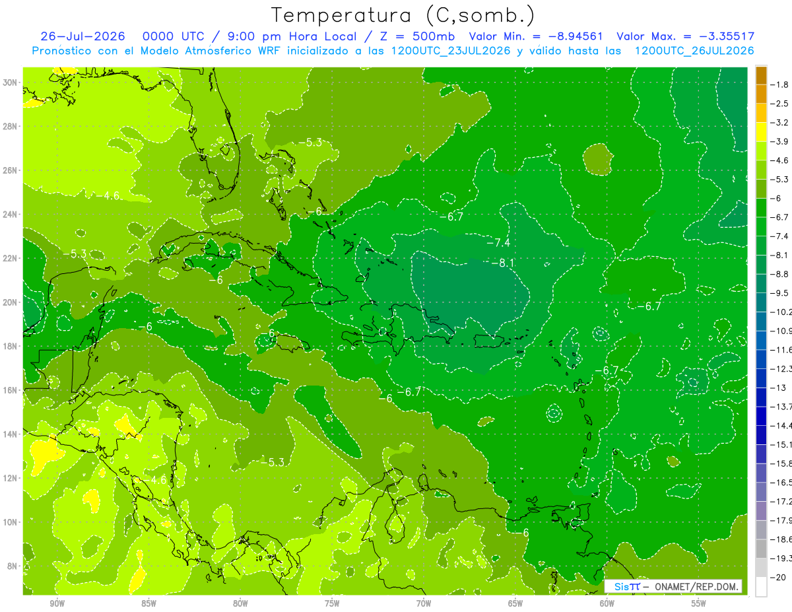The width and height of the screenshot is (792, 612).
Task: Select 'Z = 500mb' level text
Action: pos(417,36)
